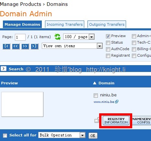Click the padlock icon beside Registry Information
Screen dimensions: 151x141
97,120
